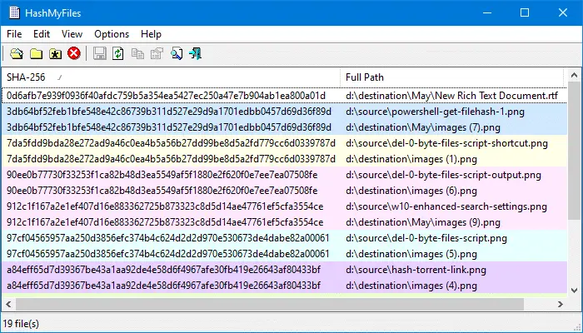This screenshot has height=333, width=583.
Task: Select the d:\destination\images (1).png row
Action: click(285, 159)
